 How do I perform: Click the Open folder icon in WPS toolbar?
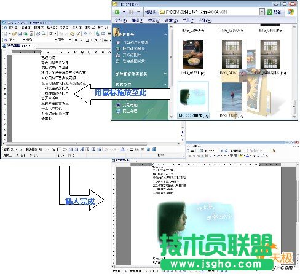pyautogui.click(x=14, y=34)
